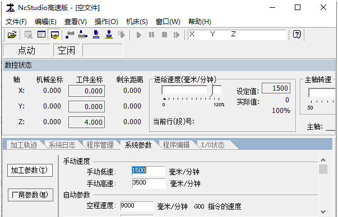
Task: Open the 帮助(H) menu
Action: coord(200,22)
